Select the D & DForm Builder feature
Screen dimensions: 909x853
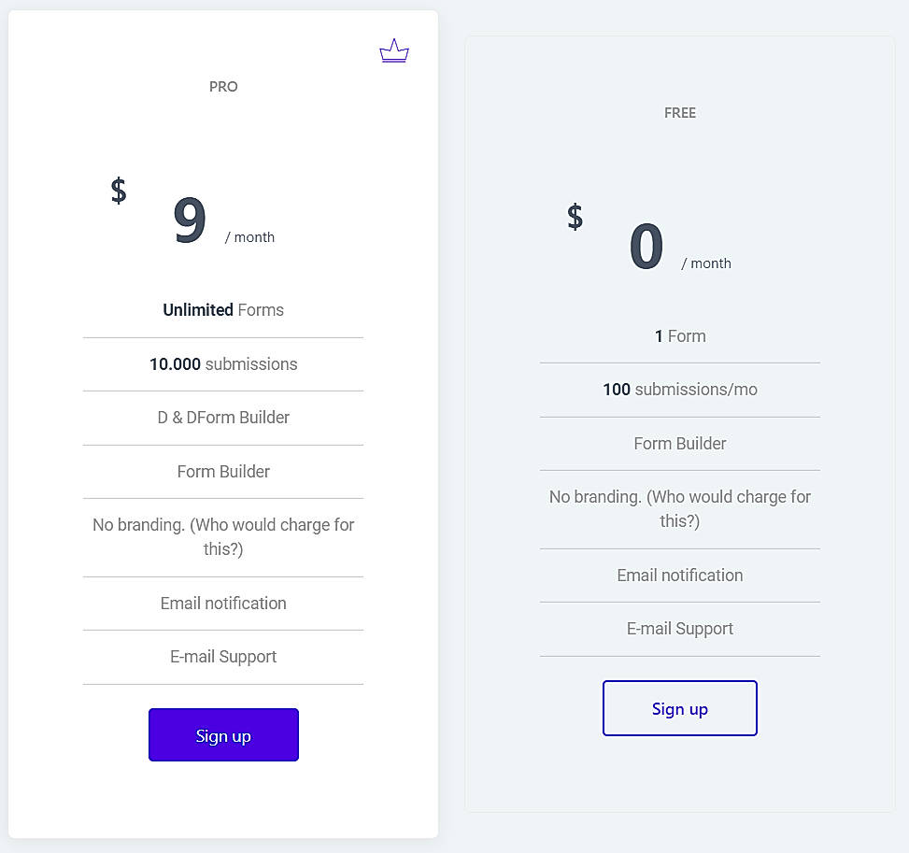click(x=223, y=417)
